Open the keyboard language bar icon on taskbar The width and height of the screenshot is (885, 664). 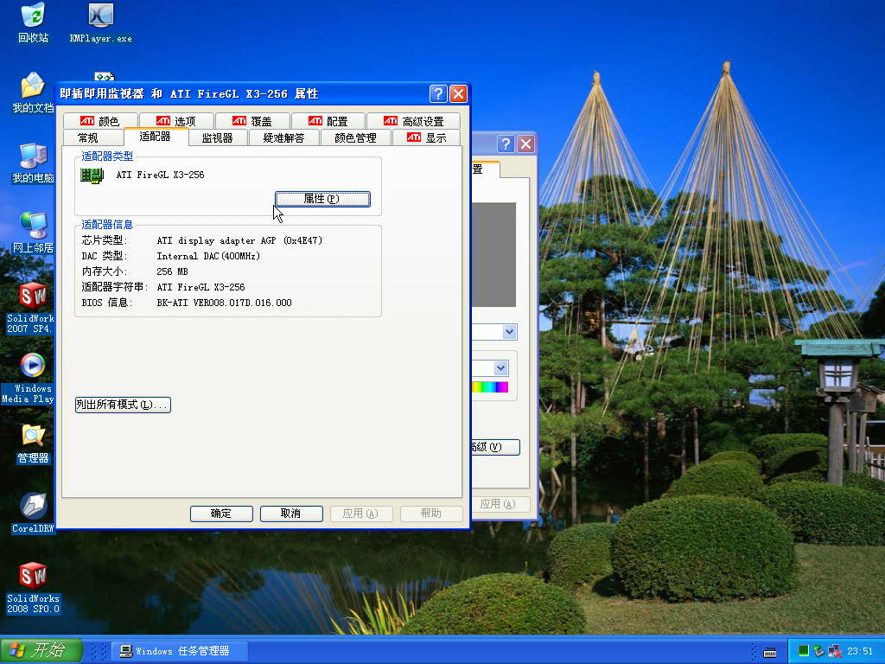[770, 652]
